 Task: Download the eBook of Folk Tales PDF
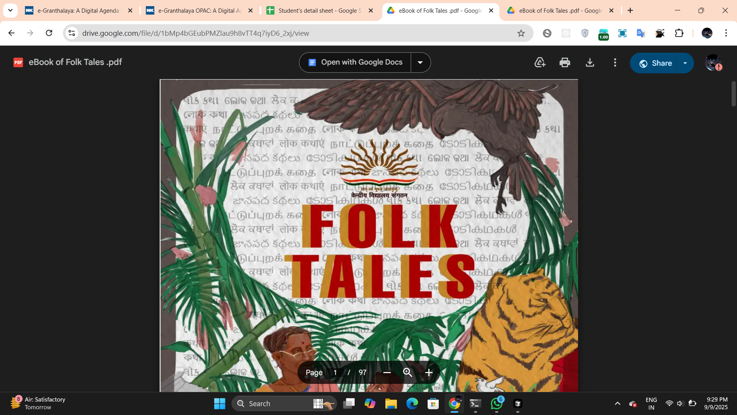click(x=590, y=63)
